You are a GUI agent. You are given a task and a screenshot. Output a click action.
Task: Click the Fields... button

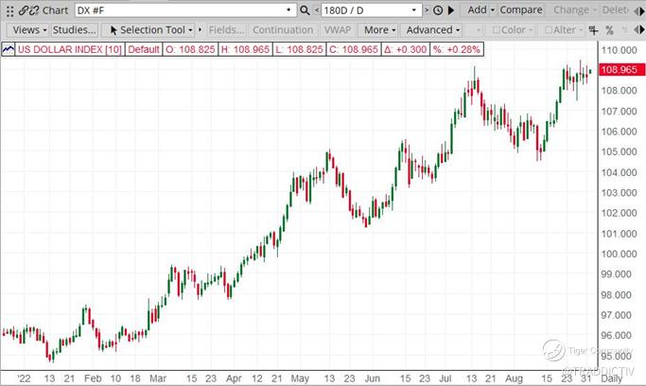(226, 30)
